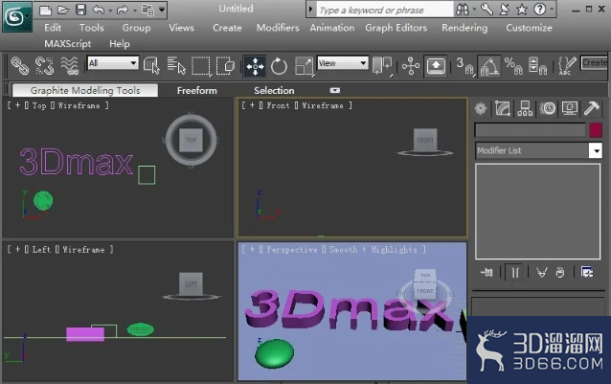Open the Graph Editors menu
This screenshot has height=384, width=611.
pos(396,28)
